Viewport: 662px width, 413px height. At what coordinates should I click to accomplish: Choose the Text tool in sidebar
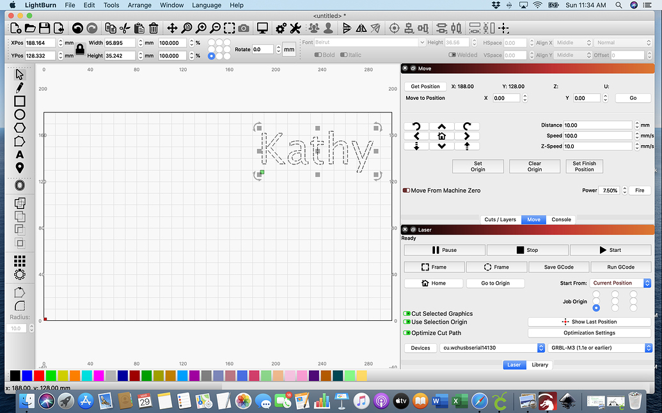tap(20, 154)
